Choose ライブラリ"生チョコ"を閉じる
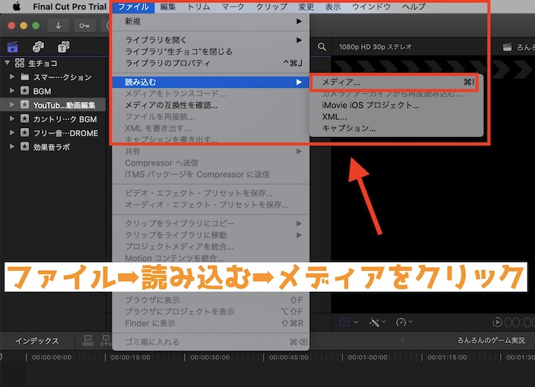The image size is (535, 387). 211,51
